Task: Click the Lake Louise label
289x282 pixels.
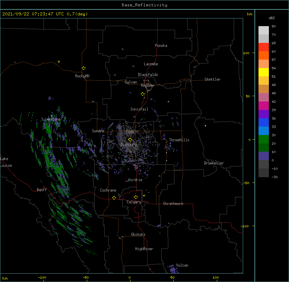Action: pyautogui.click(x=6, y=162)
